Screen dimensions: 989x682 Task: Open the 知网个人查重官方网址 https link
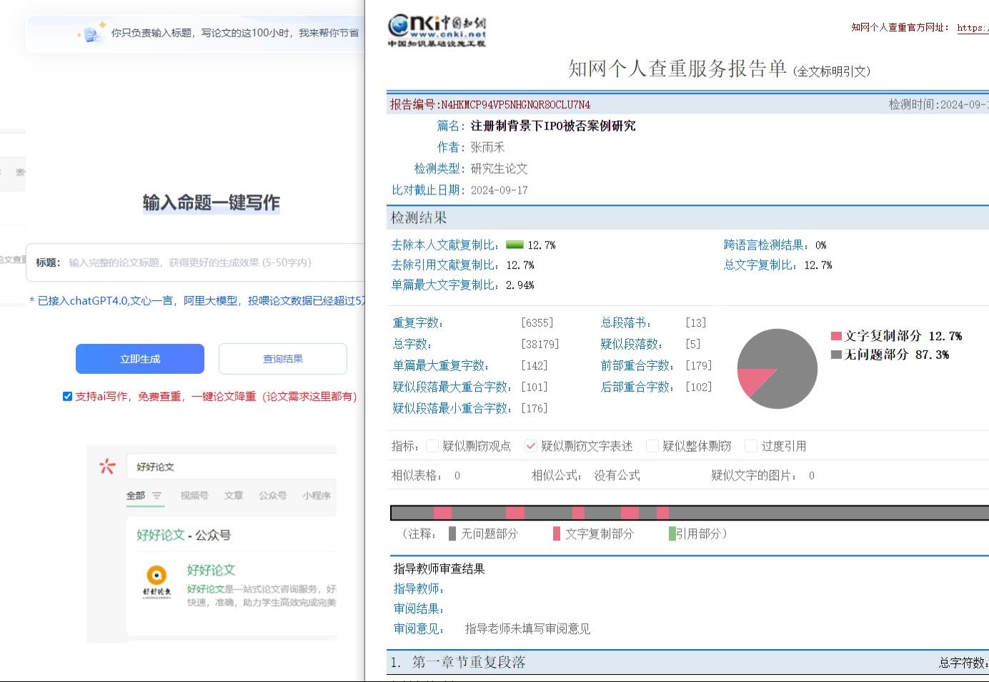click(973, 28)
